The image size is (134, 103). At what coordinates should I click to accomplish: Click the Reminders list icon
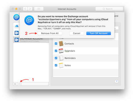point(61,58)
